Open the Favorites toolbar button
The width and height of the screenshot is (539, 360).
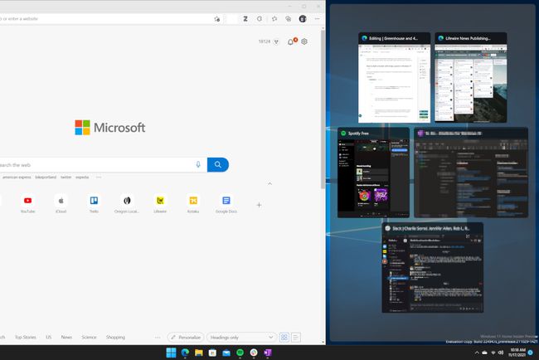click(x=274, y=19)
